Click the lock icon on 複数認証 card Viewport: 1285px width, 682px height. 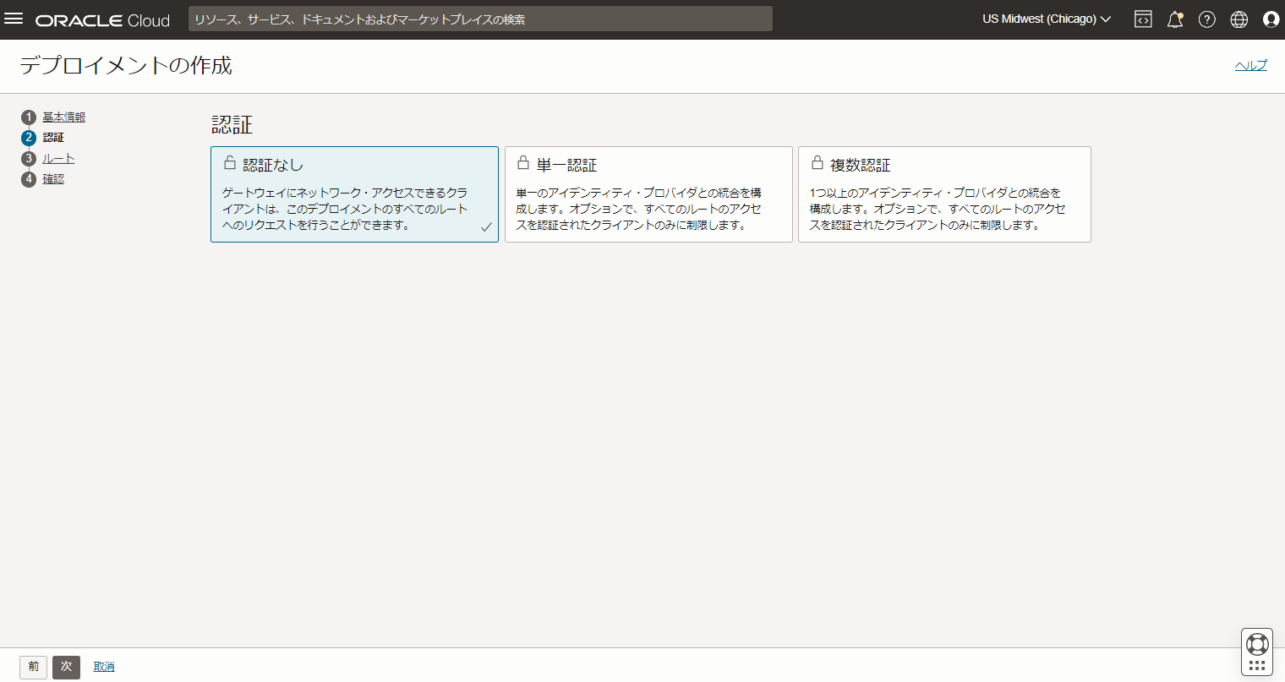coord(817,162)
